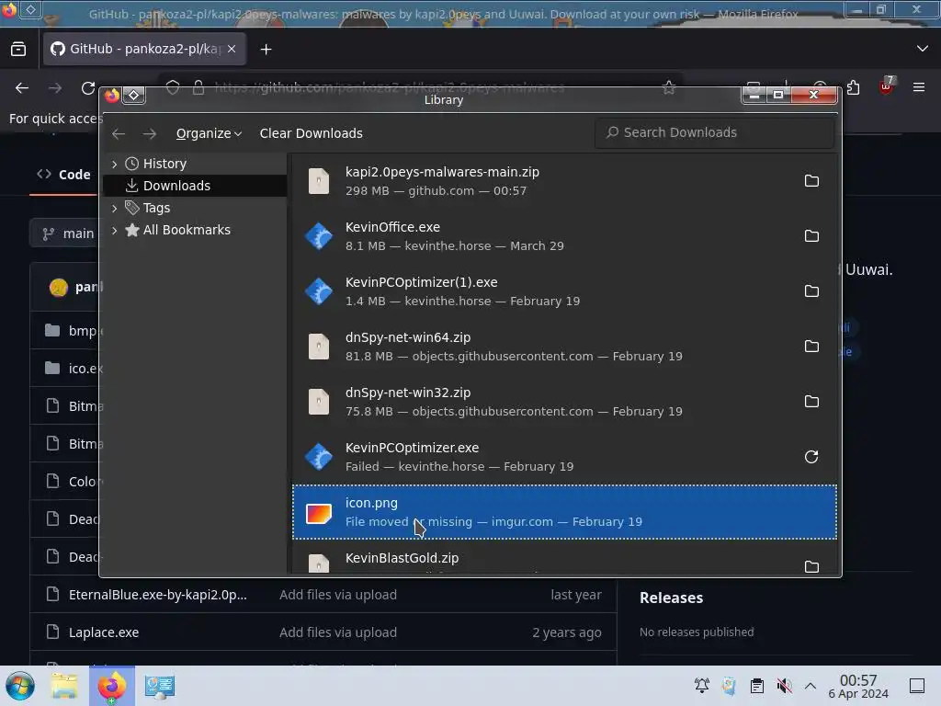Open folder for KevinPCOptimizer(1).exe

tap(811, 291)
